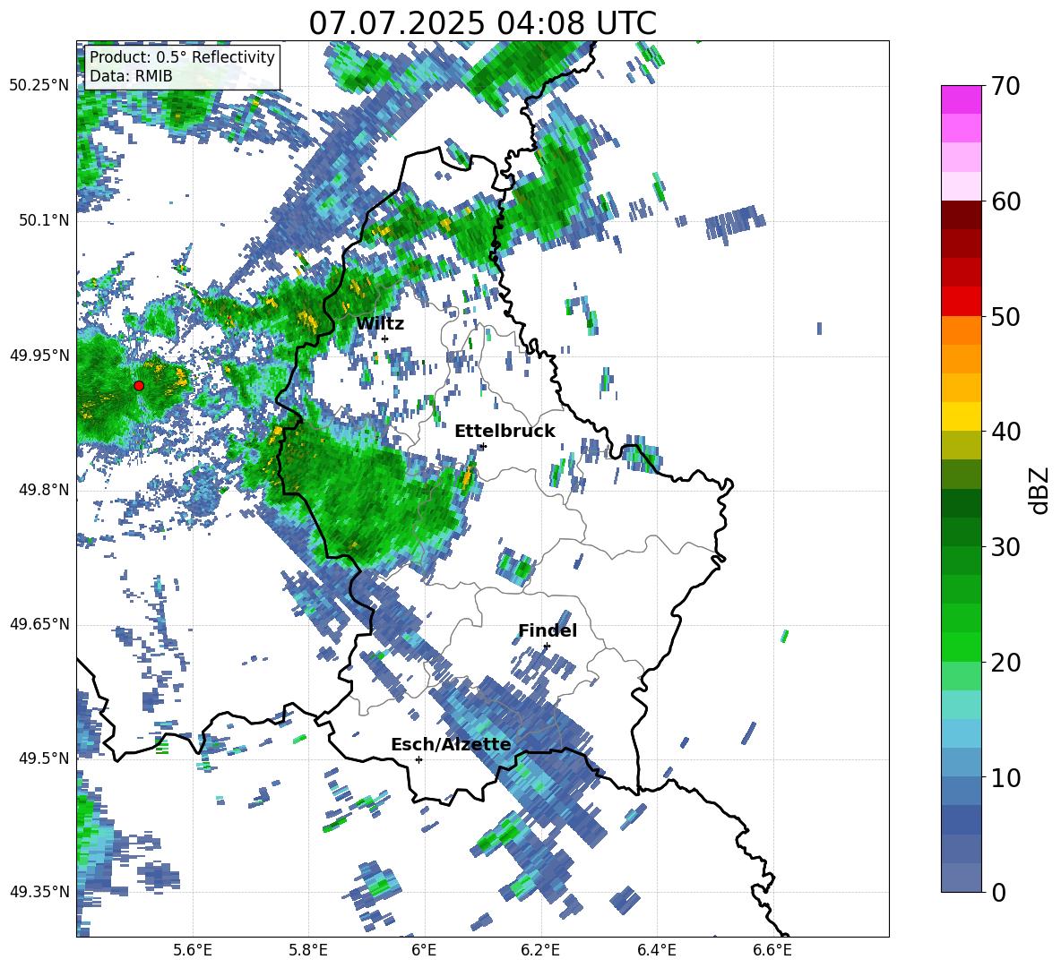
Task: Click the 40 colorbar tick label
Action: pos(1005,432)
